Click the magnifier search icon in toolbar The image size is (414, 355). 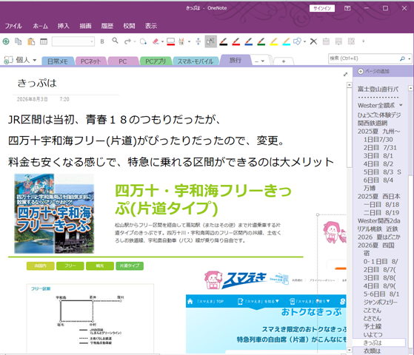115,41
